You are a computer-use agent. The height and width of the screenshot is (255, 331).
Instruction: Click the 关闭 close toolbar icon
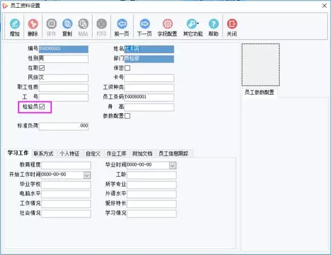point(232,24)
